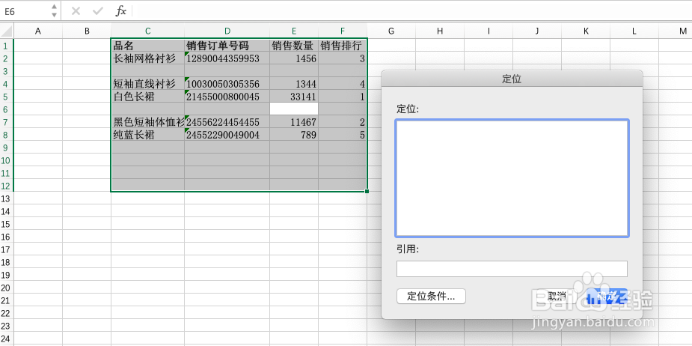Click order number 12890044359953
The height and width of the screenshot is (346, 692).
227,58
